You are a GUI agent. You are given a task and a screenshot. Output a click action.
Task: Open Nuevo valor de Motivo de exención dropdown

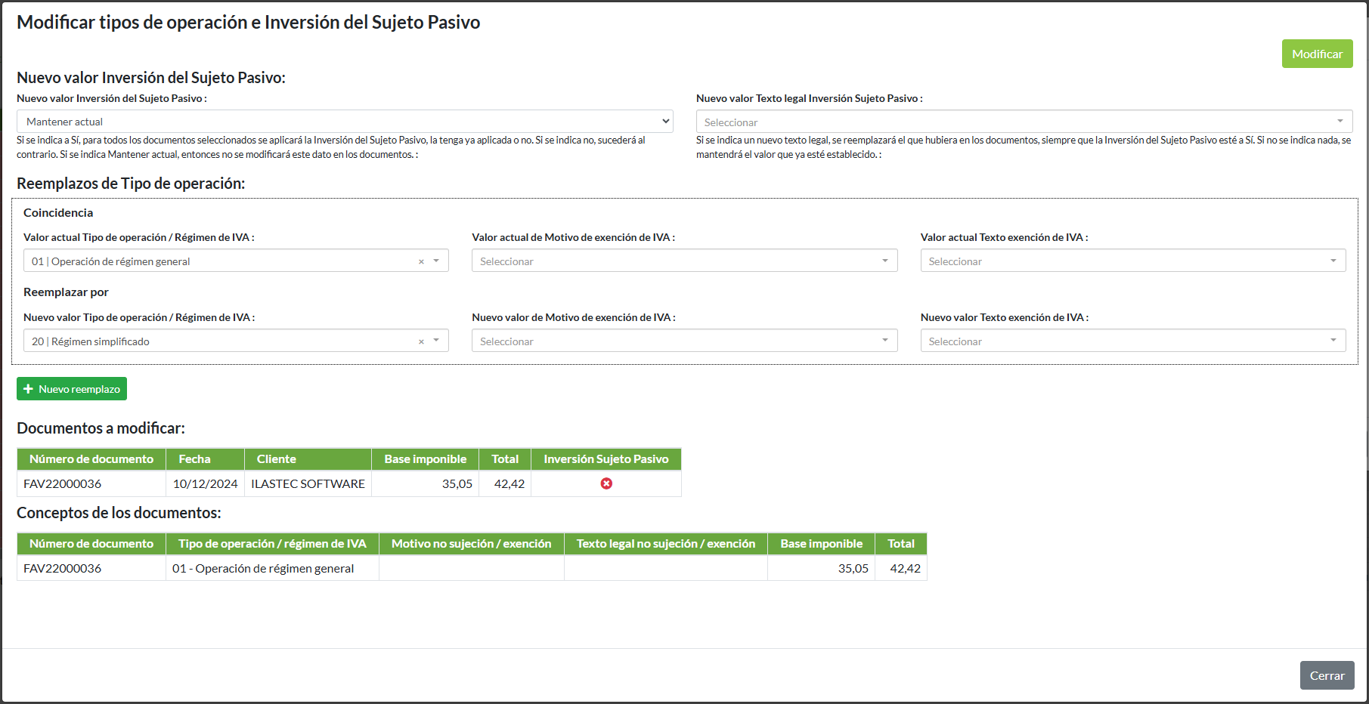(x=684, y=341)
